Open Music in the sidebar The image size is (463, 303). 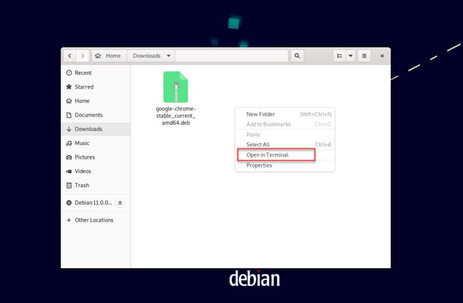tap(96, 143)
